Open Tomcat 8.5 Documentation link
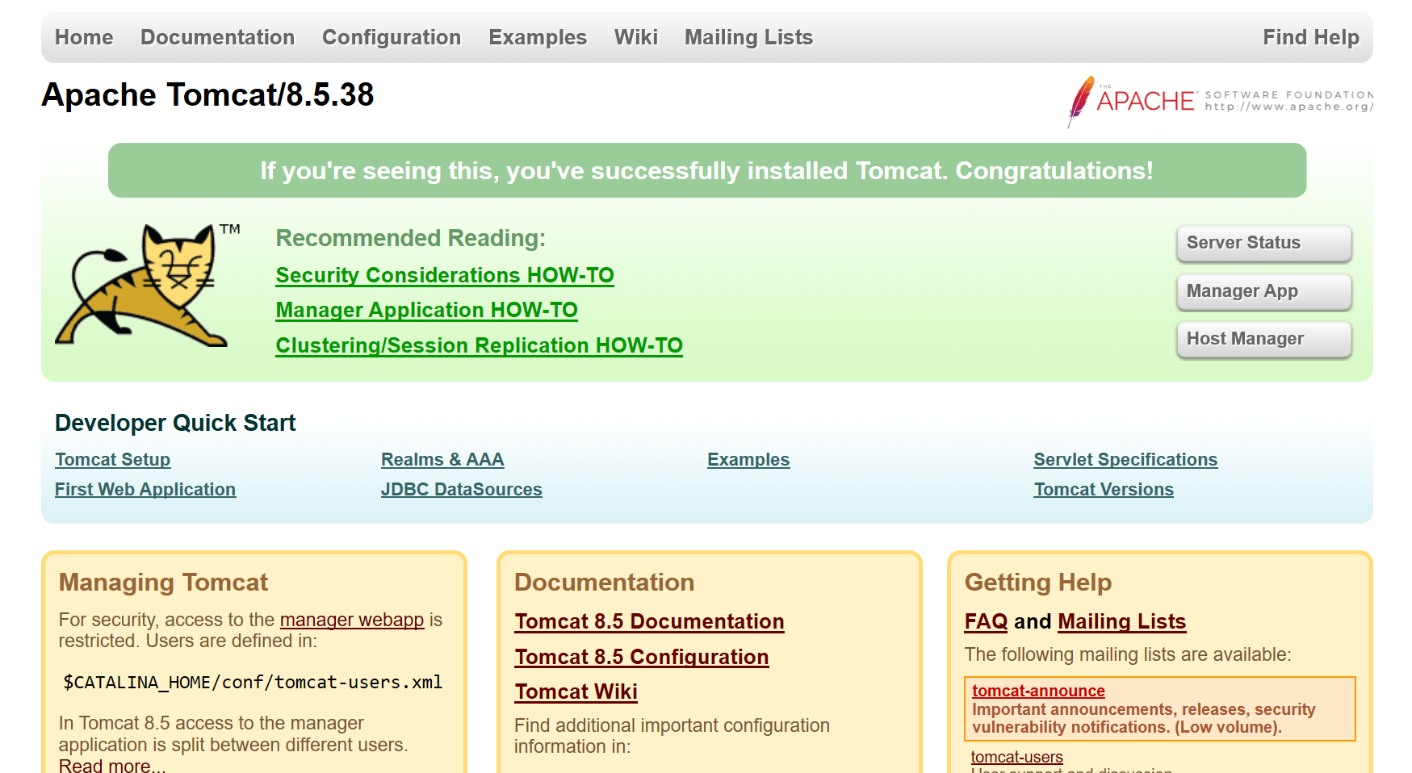 click(x=649, y=621)
